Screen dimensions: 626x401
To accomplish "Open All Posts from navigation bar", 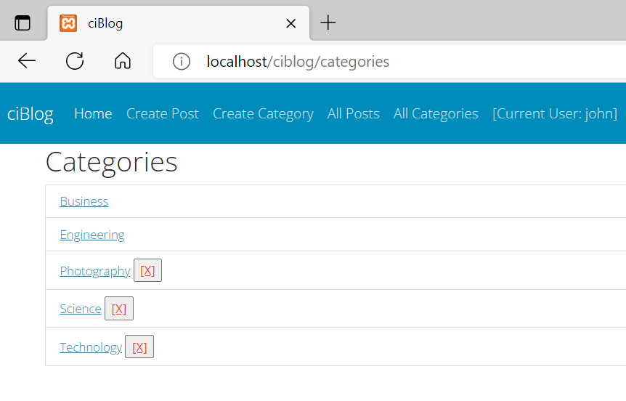I will 354,114.
